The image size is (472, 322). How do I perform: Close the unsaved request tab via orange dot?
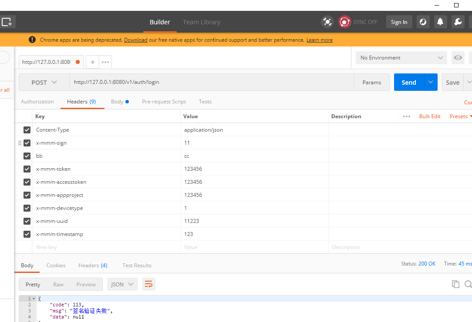click(x=78, y=62)
